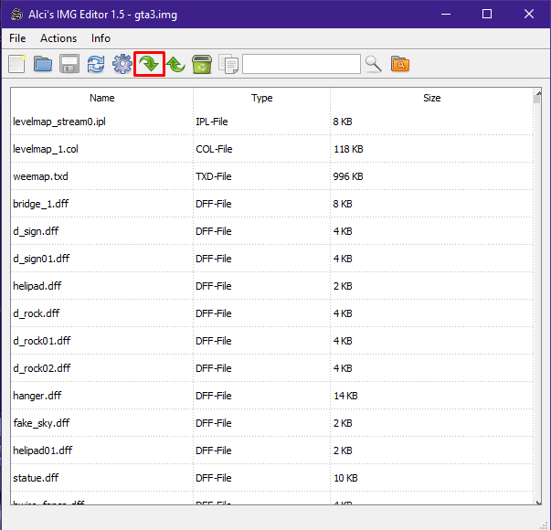551x530 pixels.
Task: Open the Info menu
Action: pos(101,38)
